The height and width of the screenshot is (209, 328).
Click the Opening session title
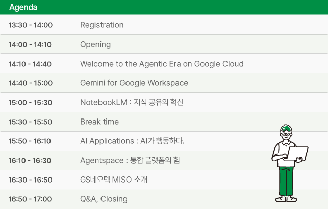click(95, 44)
